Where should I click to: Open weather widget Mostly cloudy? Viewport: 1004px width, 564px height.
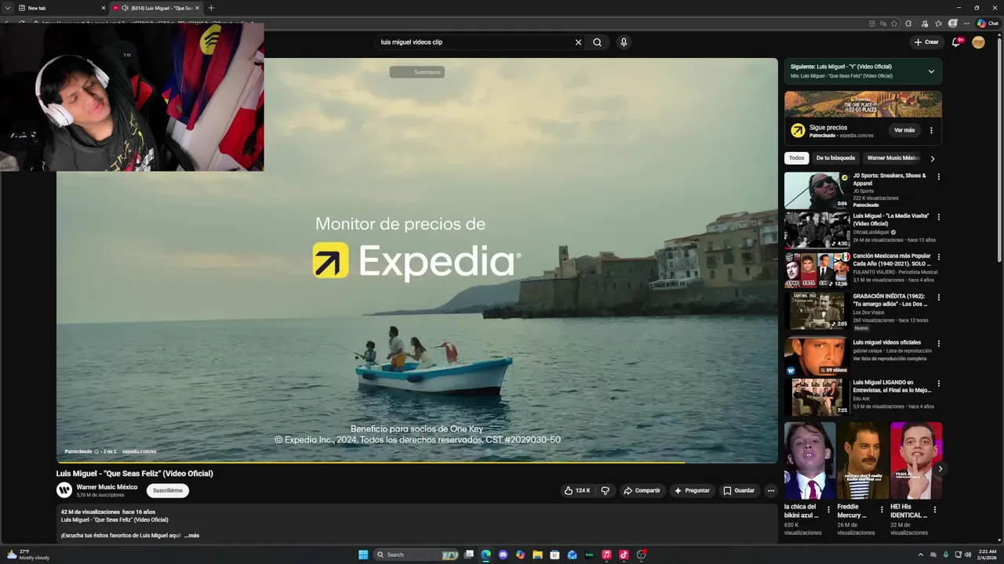click(27, 555)
